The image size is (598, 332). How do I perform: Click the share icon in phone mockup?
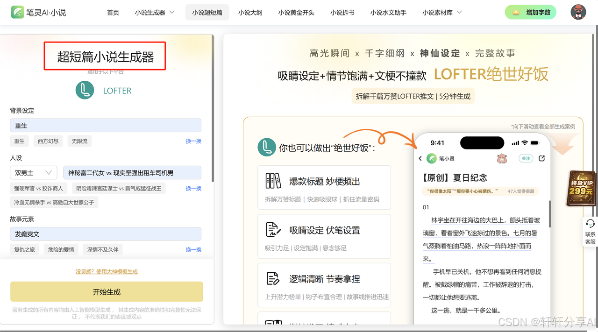541,158
